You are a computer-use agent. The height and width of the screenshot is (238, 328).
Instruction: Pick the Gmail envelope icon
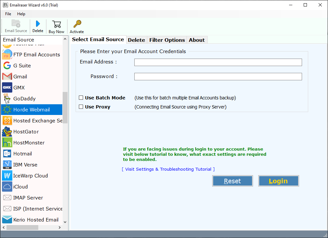point(7,77)
